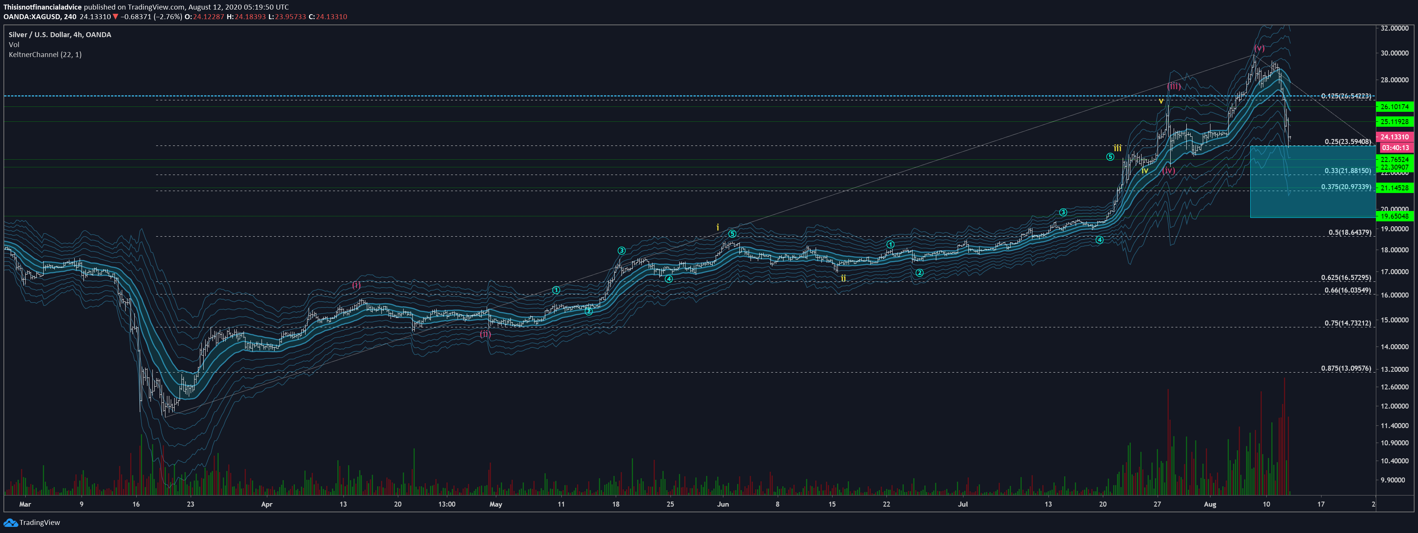Click the yellow 'v' wave label

tap(1161, 101)
